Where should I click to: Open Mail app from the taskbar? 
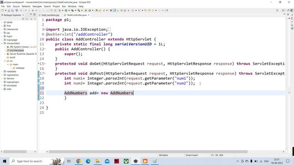click(107, 161)
